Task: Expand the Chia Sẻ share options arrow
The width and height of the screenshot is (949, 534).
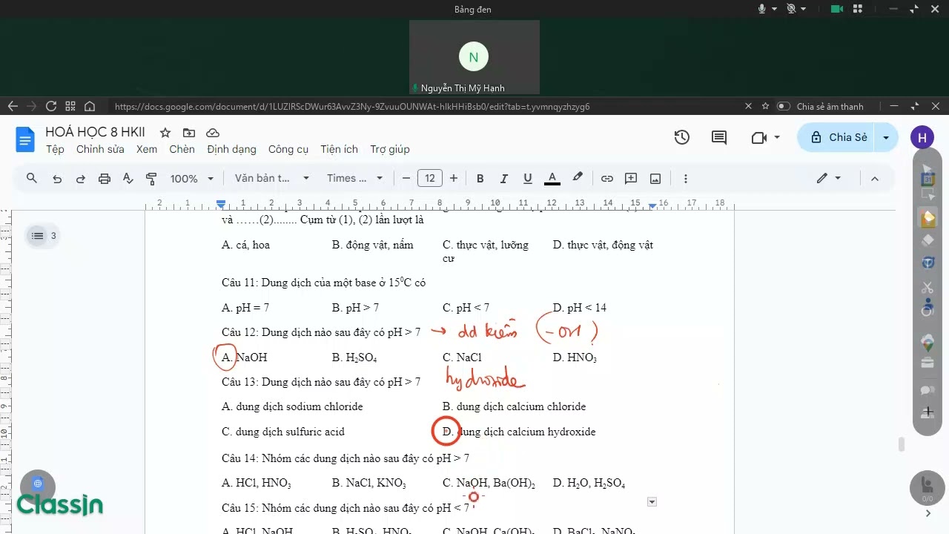Action: pyautogui.click(x=886, y=137)
